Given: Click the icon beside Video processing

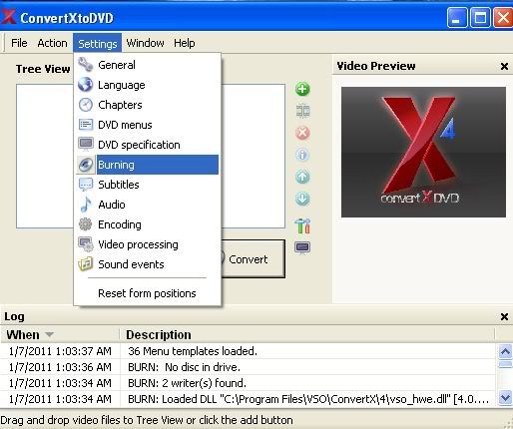Looking at the screenshot, I should (x=86, y=244).
